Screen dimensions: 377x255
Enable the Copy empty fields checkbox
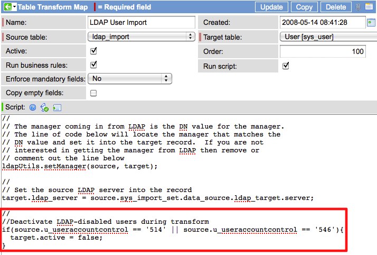[x=93, y=93]
